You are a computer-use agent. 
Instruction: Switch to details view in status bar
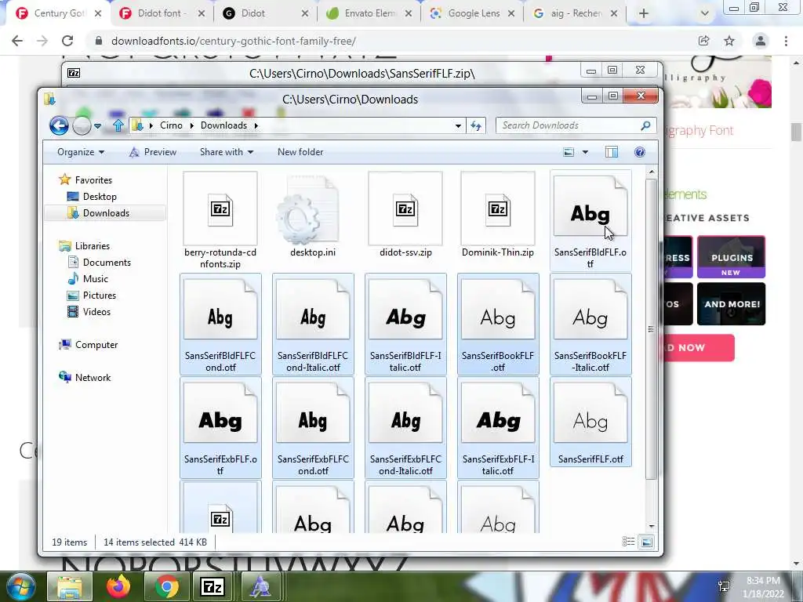[628, 542]
